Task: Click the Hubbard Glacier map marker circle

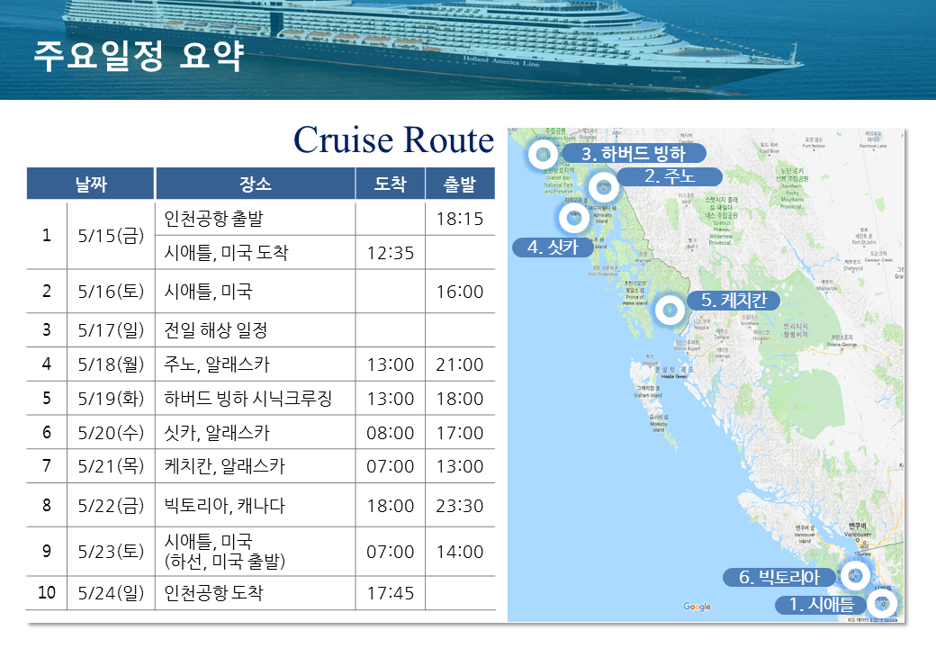Action: click(x=544, y=155)
